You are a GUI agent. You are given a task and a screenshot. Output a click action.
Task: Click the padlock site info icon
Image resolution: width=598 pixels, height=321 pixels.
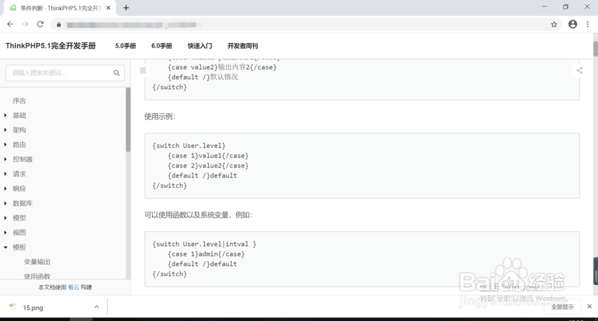[59, 25]
